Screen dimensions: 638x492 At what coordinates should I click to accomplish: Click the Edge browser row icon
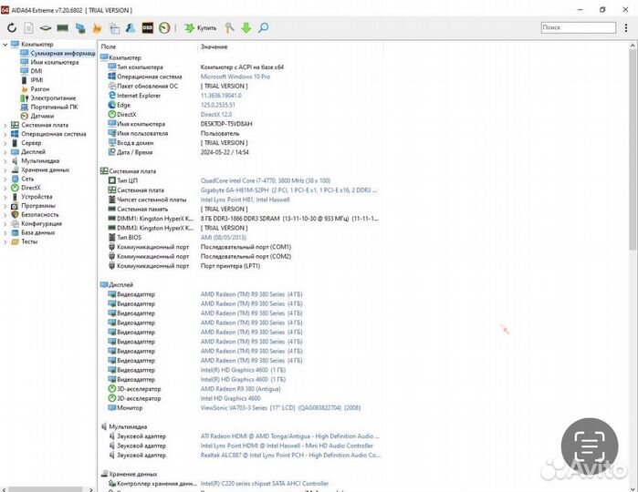coord(112,105)
